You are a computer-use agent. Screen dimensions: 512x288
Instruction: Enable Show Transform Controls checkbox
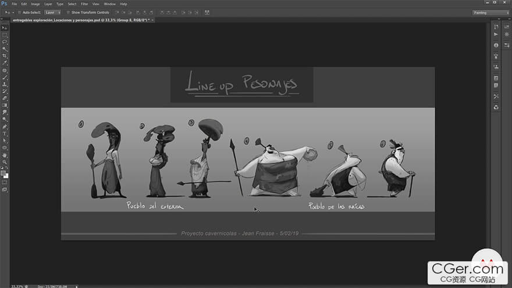(68, 12)
